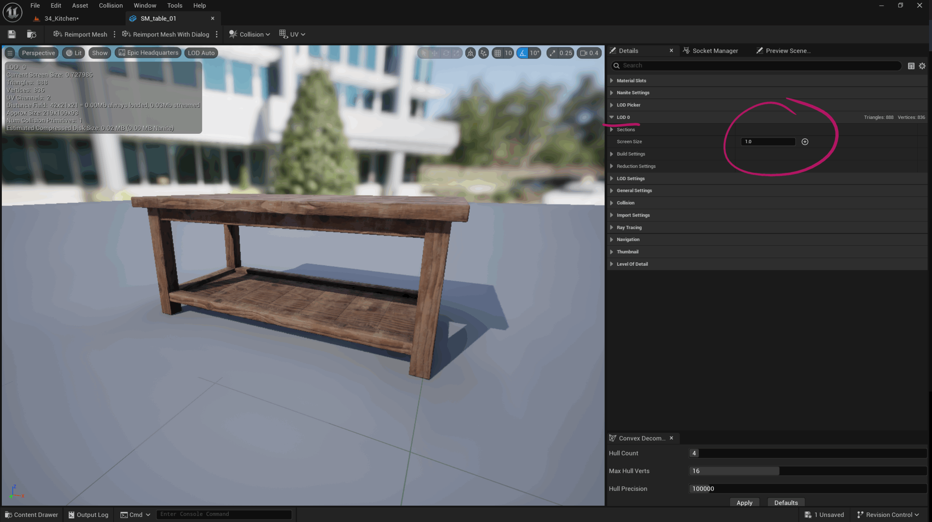Viewport: 932px width, 522px height.
Task: Open the Perspective view mode menu
Action: tap(38, 53)
